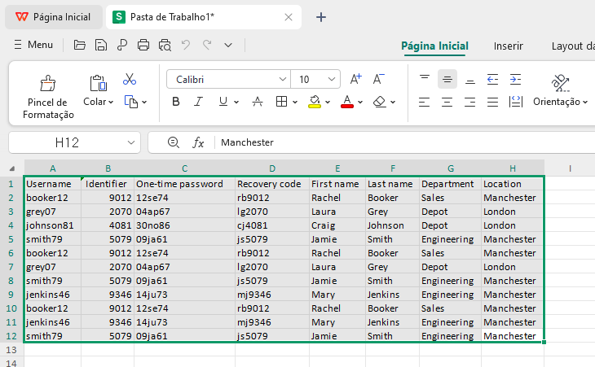
Task: Click the Orientação text rotation icon
Action: pyautogui.click(x=560, y=83)
